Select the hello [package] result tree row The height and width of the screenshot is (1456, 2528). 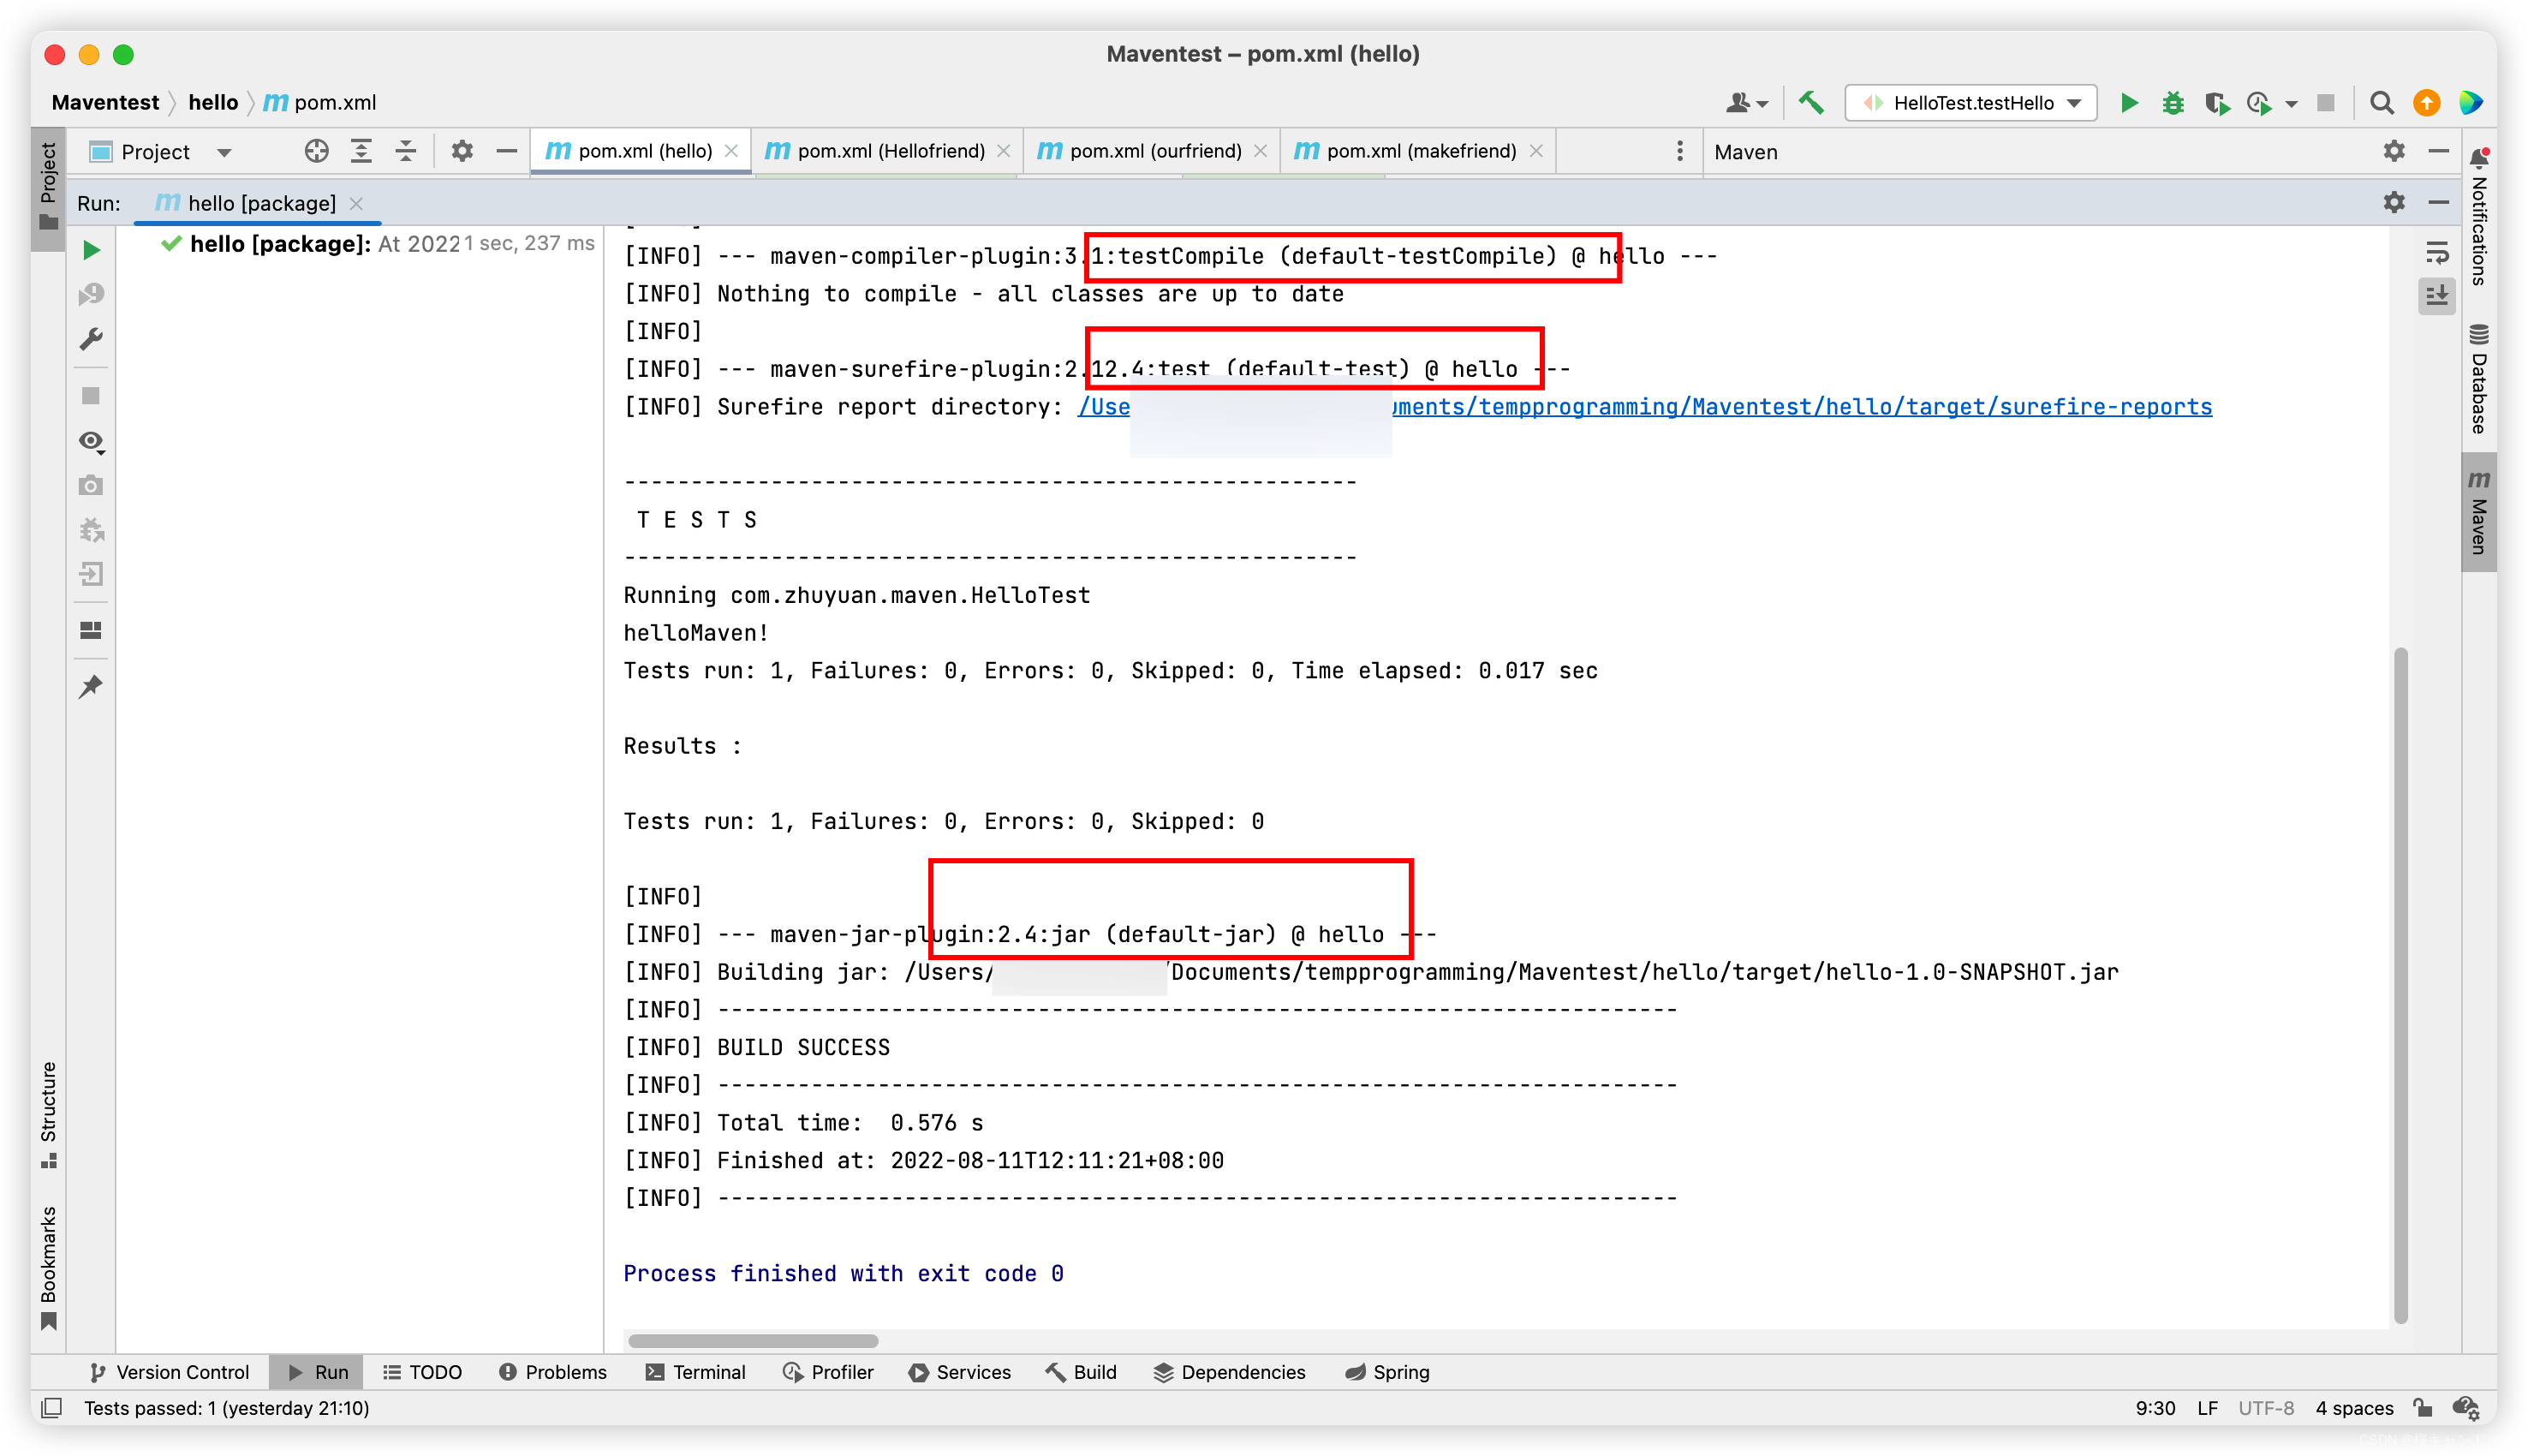tap(379, 243)
